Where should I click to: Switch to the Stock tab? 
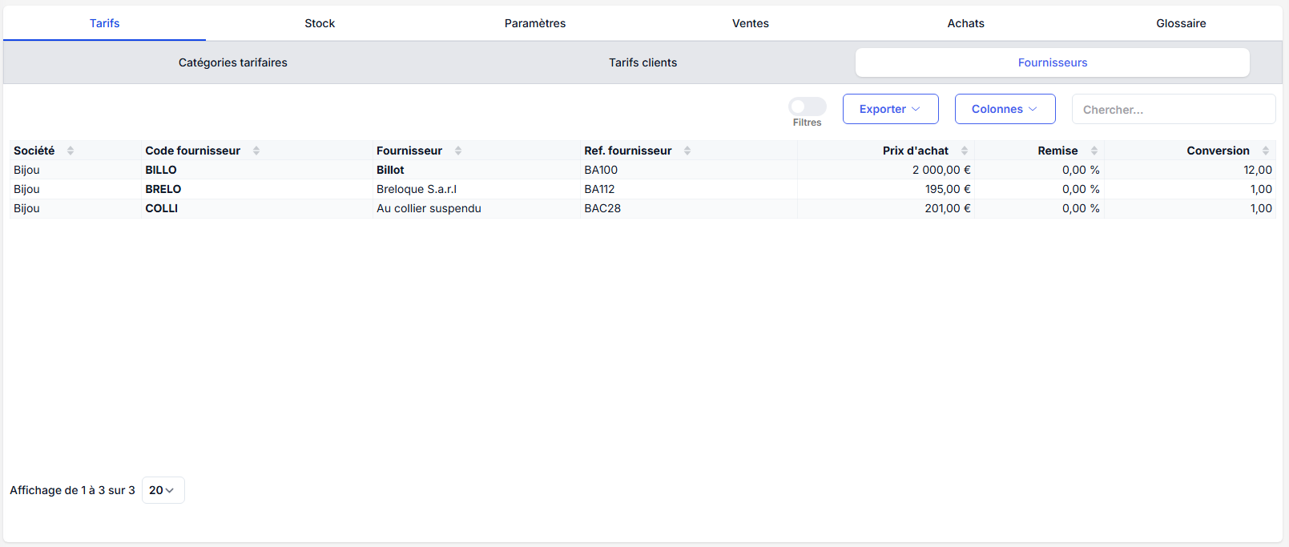click(x=320, y=23)
